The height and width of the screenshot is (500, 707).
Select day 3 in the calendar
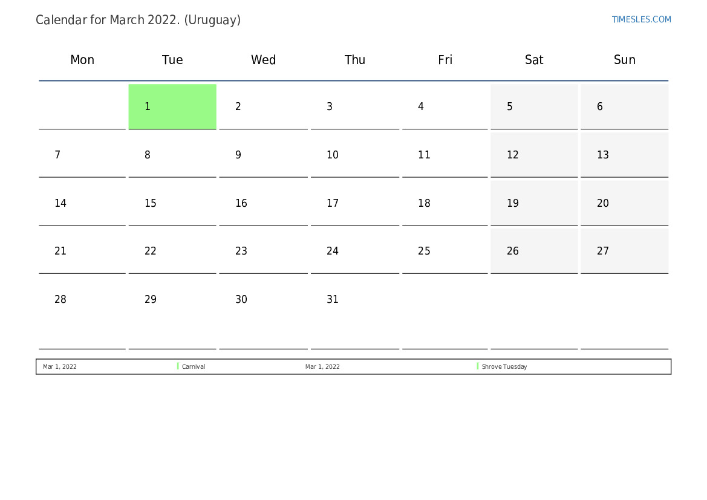pyautogui.click(x=355, y=106)
